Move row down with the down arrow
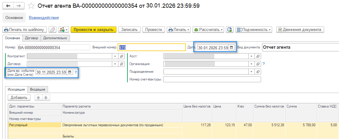The image size is (339, 139). 46,97
